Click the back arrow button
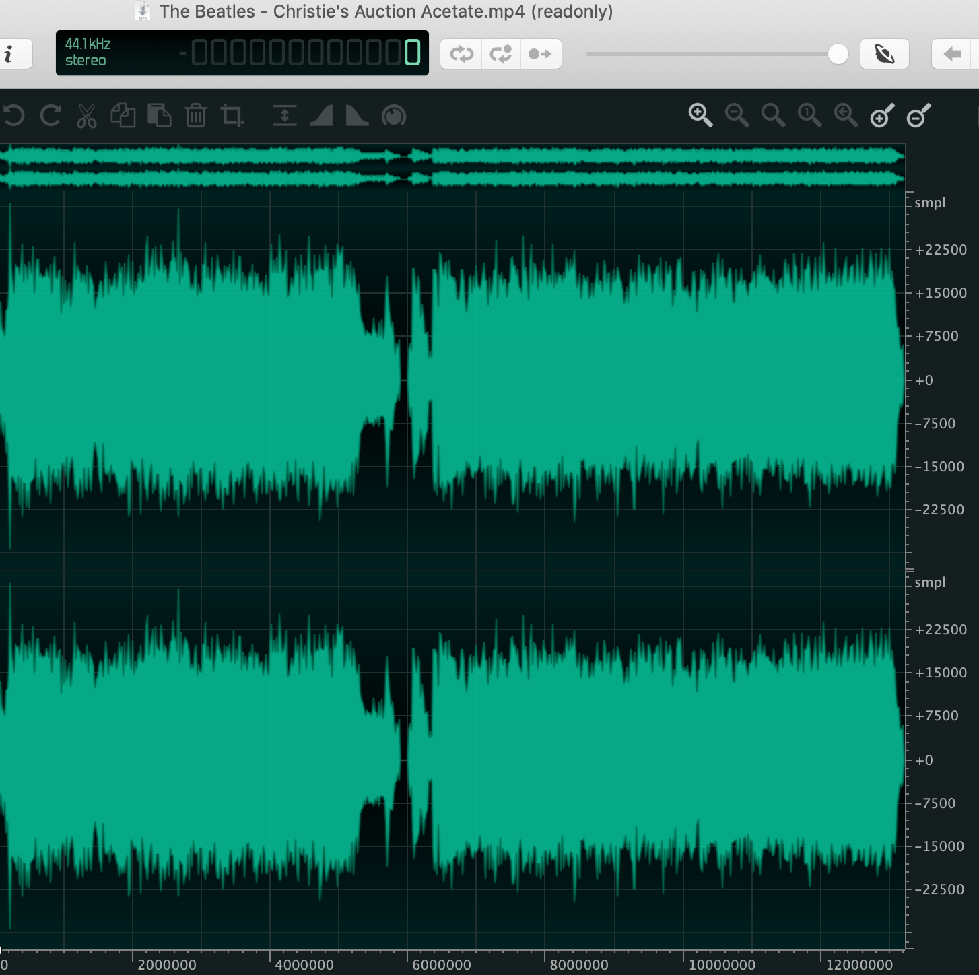Viewport: 979px width, 975px height. tap(952, 54)
